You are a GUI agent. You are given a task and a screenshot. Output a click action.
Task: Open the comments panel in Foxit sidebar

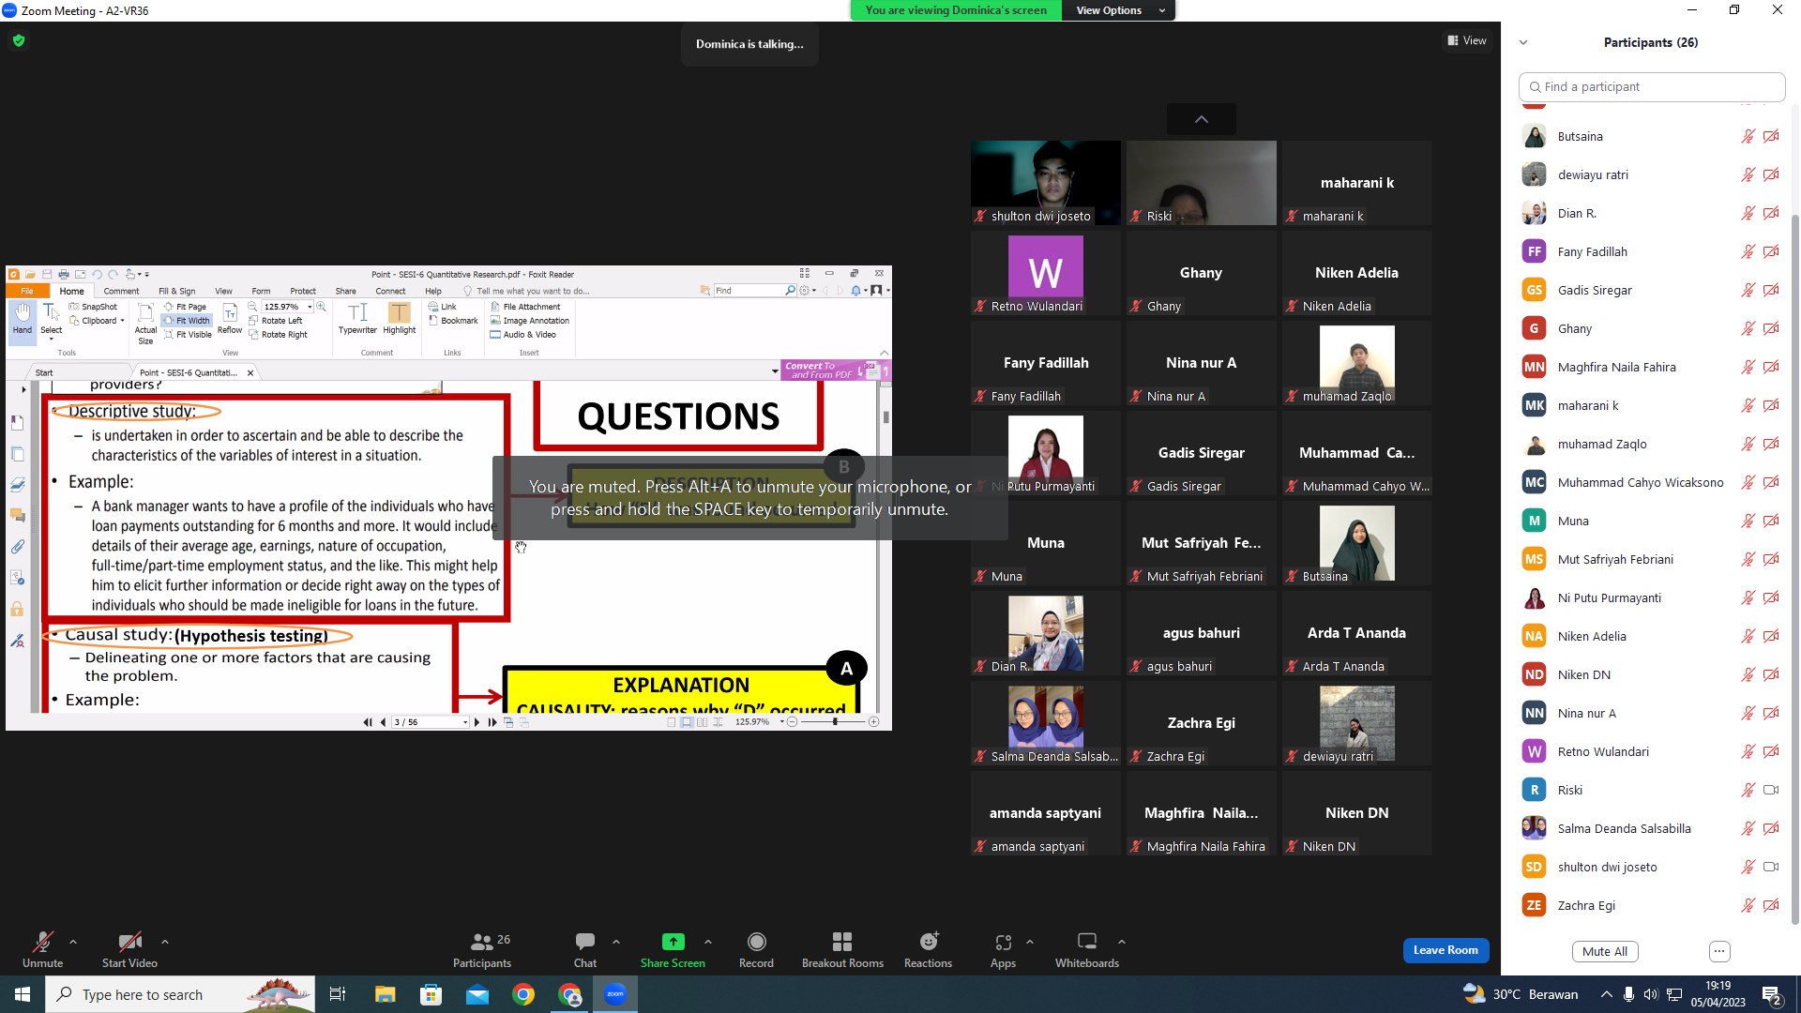click(17, 515)
